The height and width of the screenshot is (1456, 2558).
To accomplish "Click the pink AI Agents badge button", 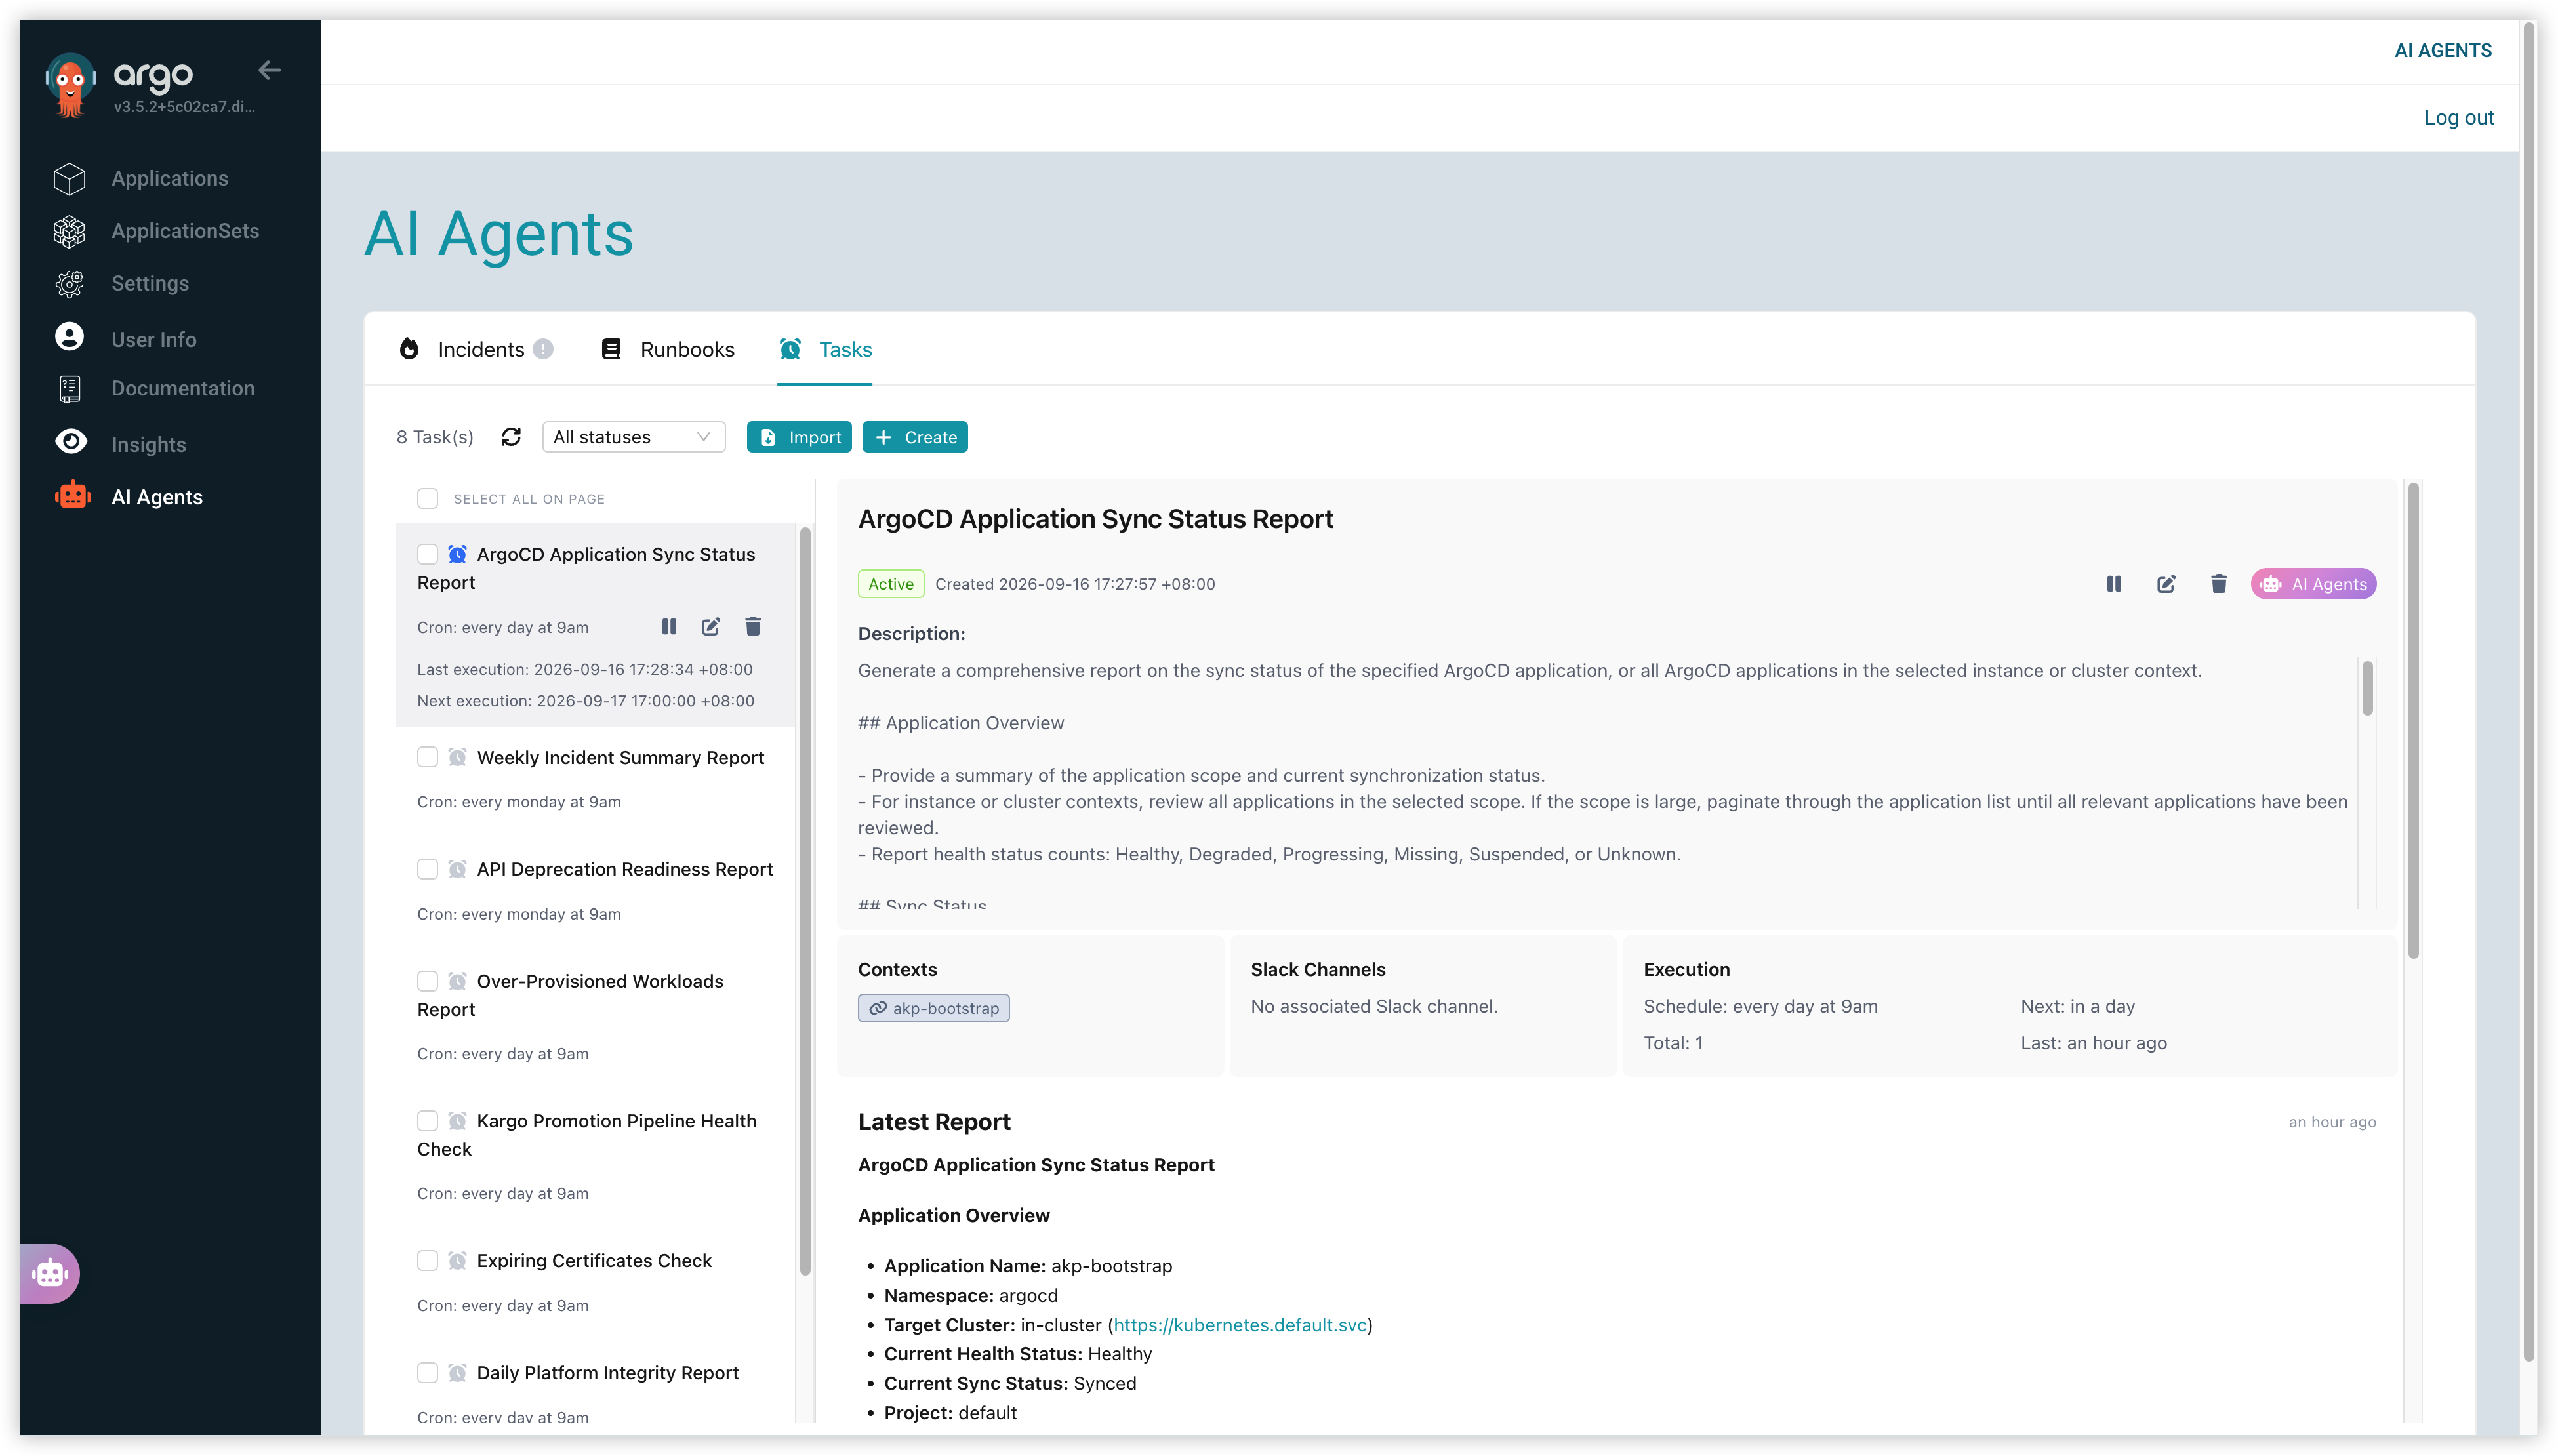I will coord(2313,584).
